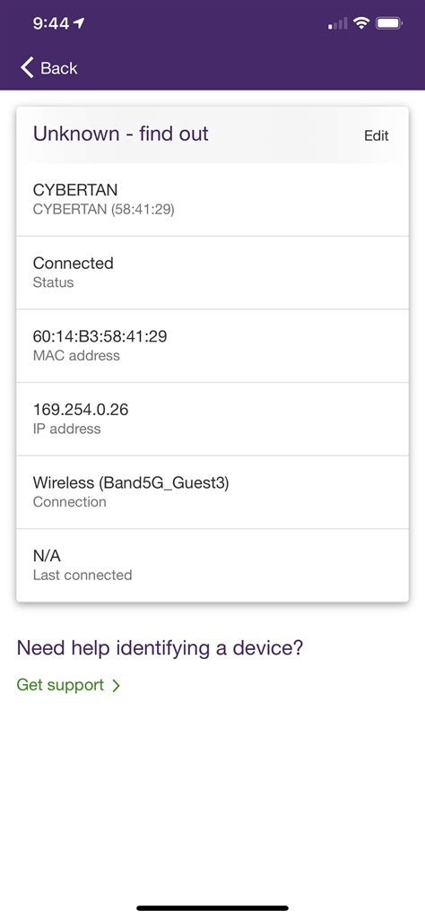Image resolution: width=425 pixels, height=919 pixels.
Task: Tap the 9:44 clock in status bar
Action: pos(51,23)
